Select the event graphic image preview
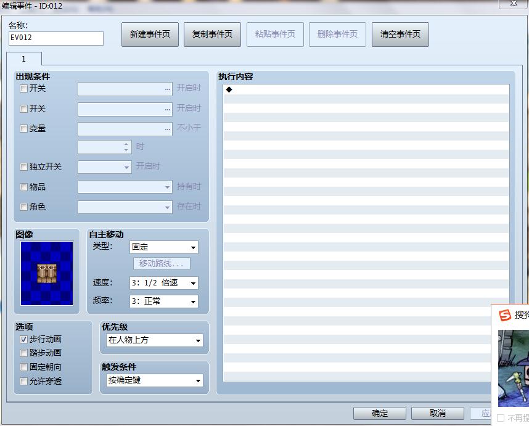This screenshot has height=426, width=529. tap(47, 273)
